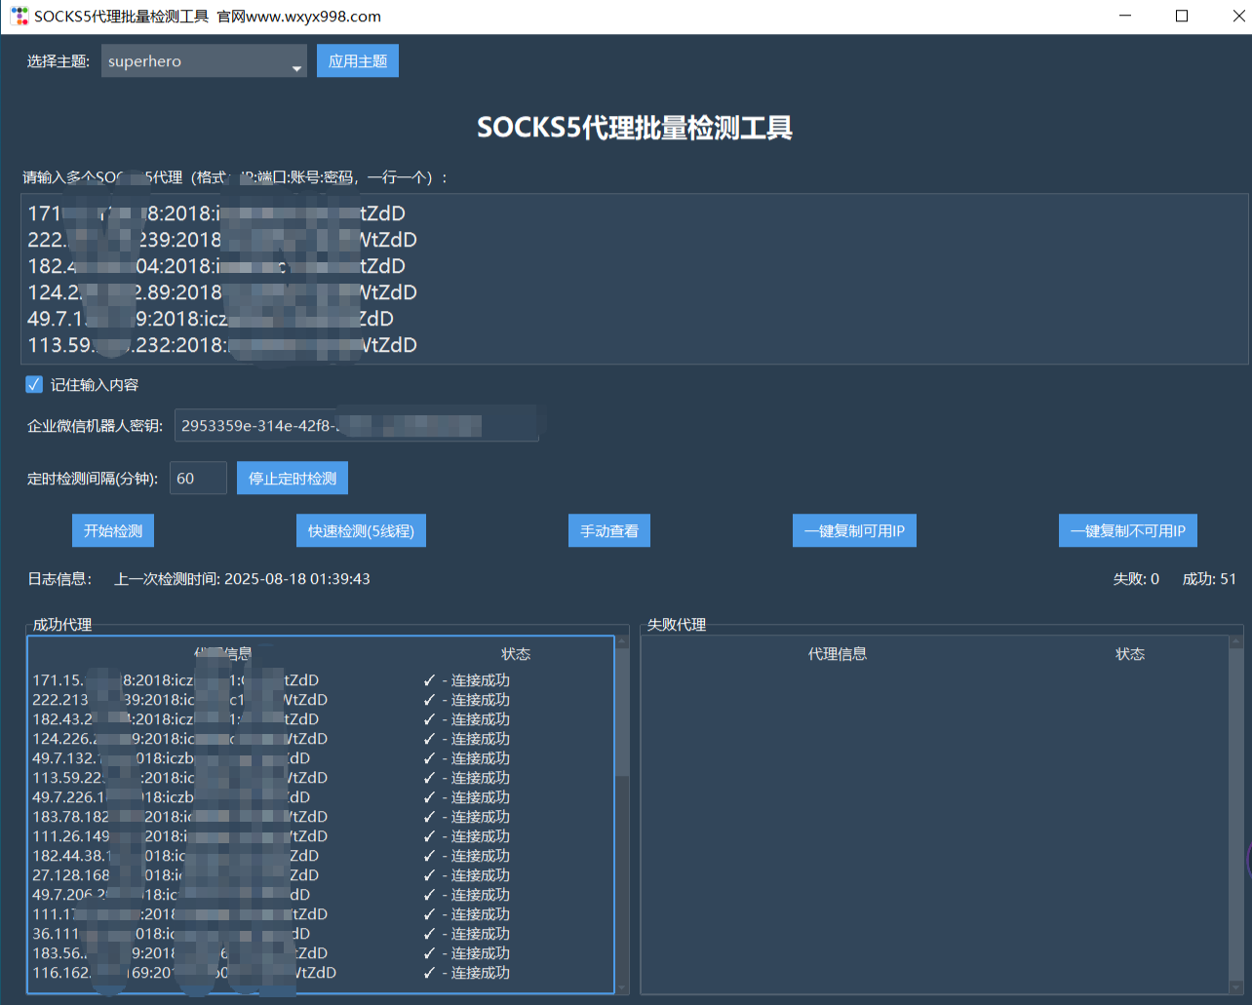The width and height of the screenshot is (1252, 1005).
Task: Click the theme dropdown arrow
Action: 296,67
